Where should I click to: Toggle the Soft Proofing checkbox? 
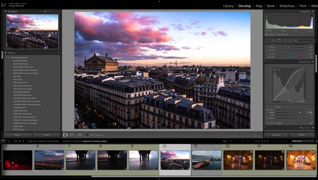tap(87, 135)
